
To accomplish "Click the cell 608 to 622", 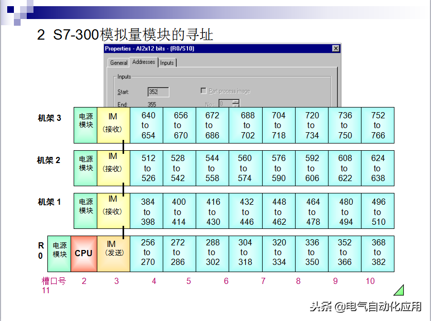I will click(x=345, y=168).
